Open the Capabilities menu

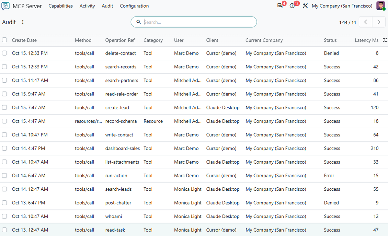(61, 6)
